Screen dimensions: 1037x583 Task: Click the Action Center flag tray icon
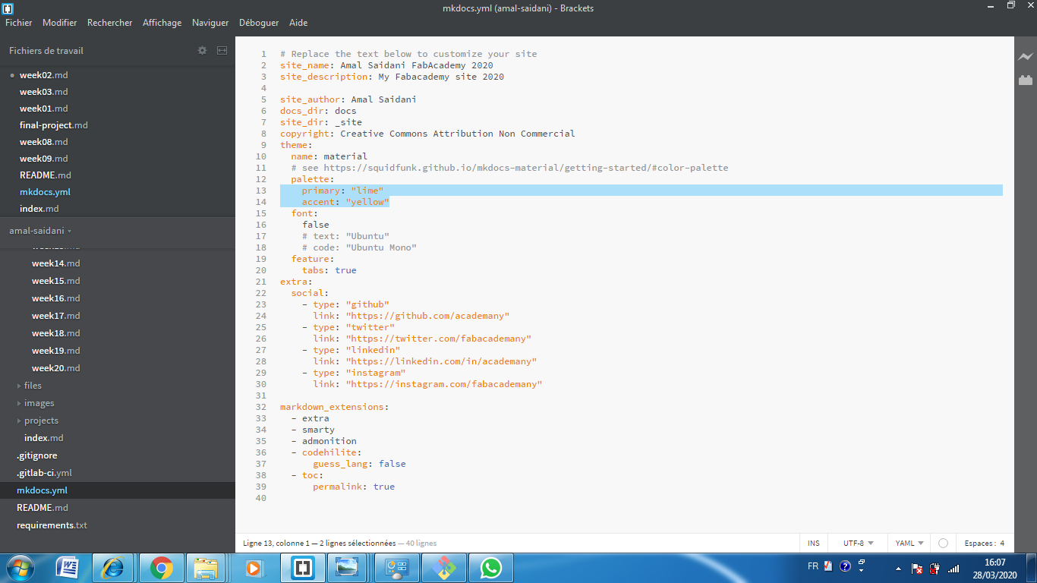pyautogui.click(x=916, y=568)
